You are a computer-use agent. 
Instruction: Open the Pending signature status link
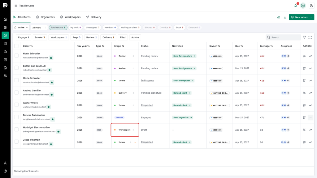click(151, 93)
